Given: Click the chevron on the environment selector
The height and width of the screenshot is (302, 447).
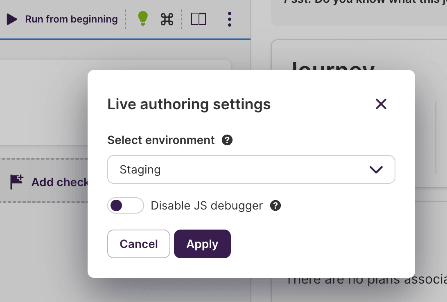Looking at the screenshot, I should [x=376, y=169].
